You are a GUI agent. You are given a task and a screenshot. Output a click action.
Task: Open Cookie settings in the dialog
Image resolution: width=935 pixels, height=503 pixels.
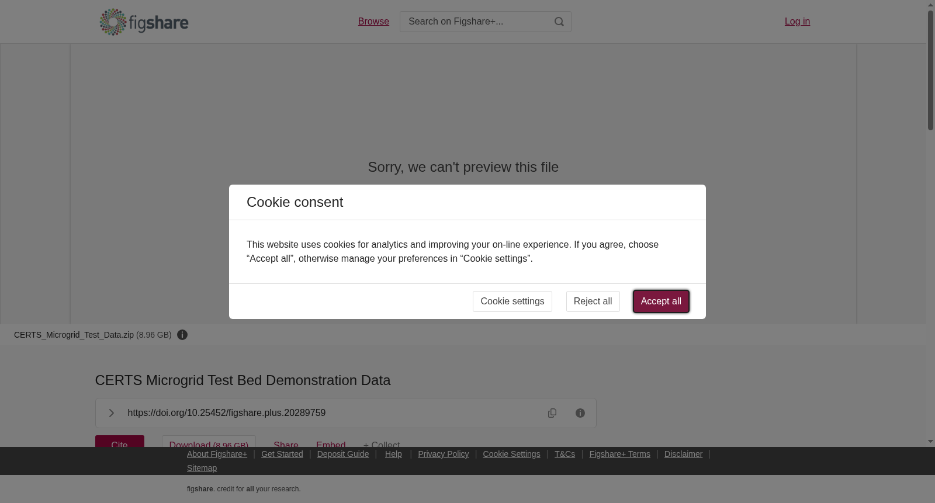coord(512,301)
